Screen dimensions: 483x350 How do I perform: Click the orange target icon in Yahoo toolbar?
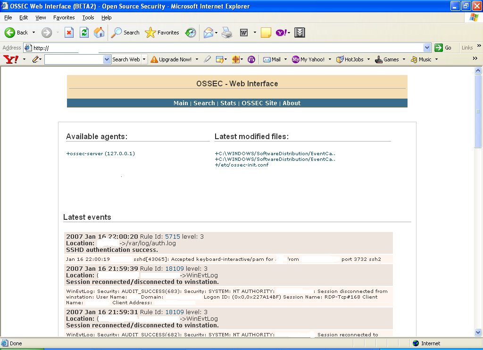point(236,59)
